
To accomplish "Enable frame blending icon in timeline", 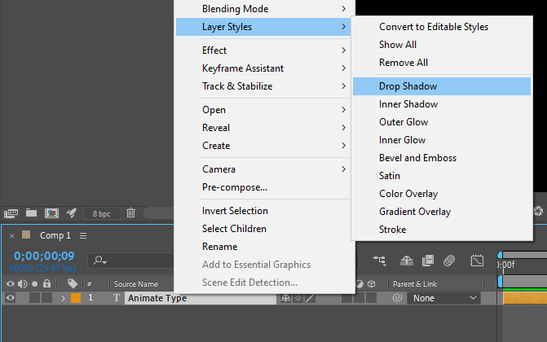I will [x=427, y=261].
